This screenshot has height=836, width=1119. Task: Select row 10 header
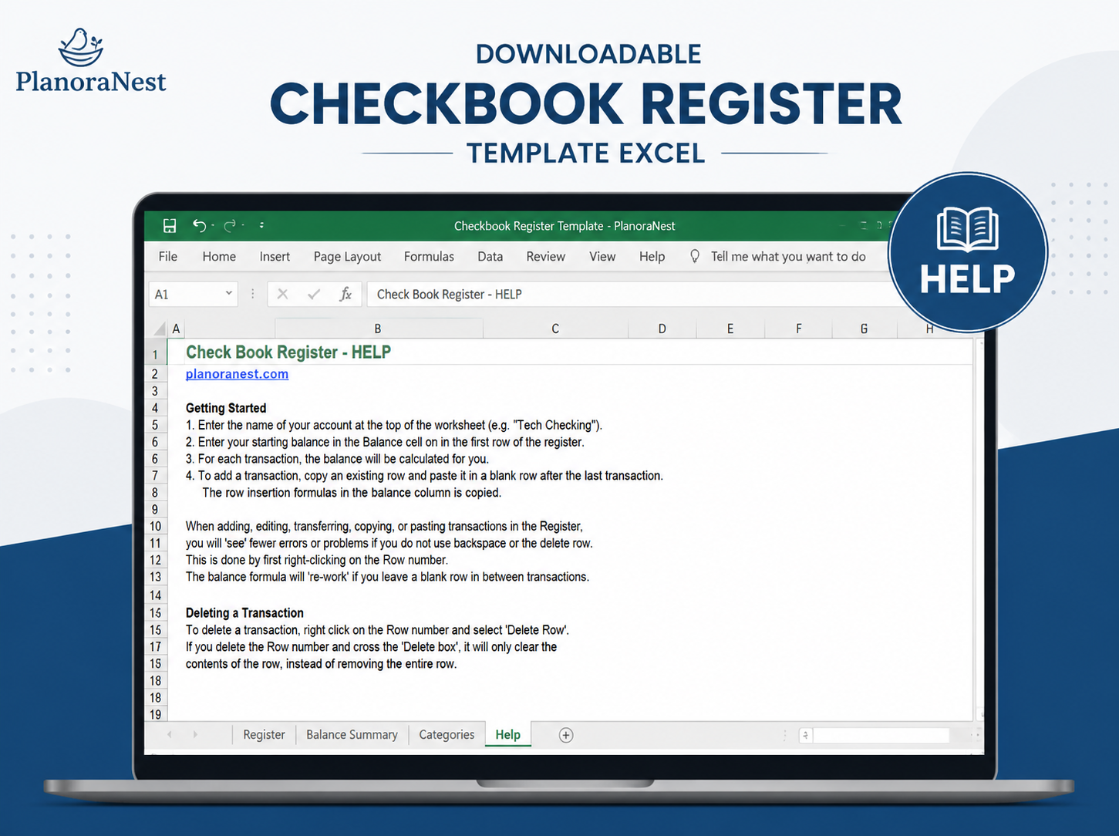(x=156, y=527)
